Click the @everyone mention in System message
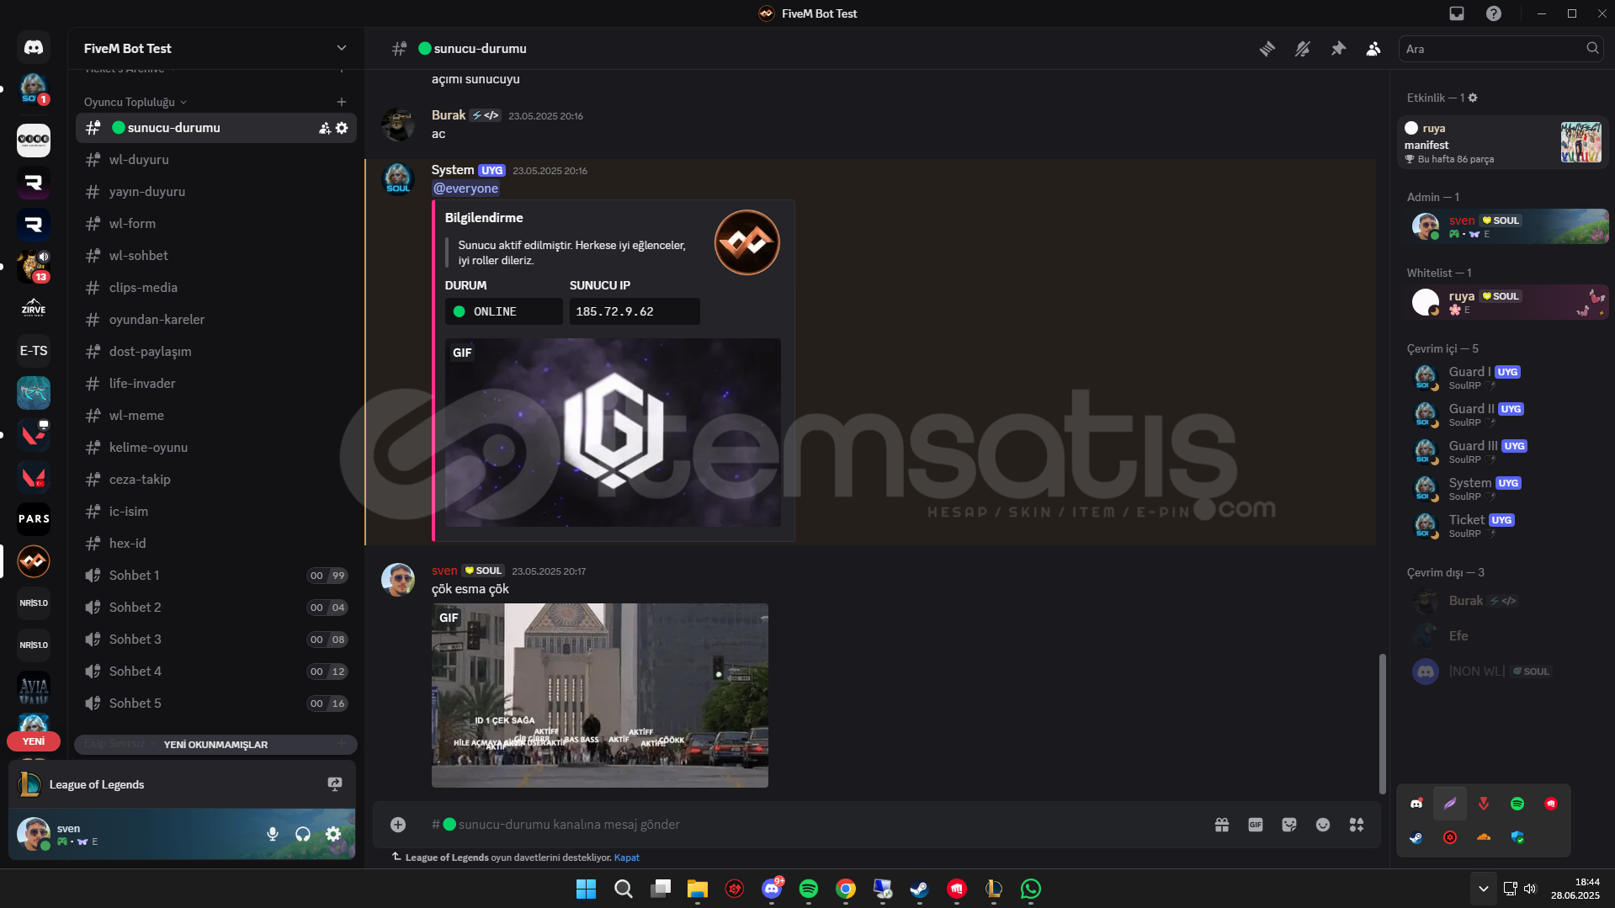The width and height of the screenshot is (1615, 908). (x=465, y=189)
